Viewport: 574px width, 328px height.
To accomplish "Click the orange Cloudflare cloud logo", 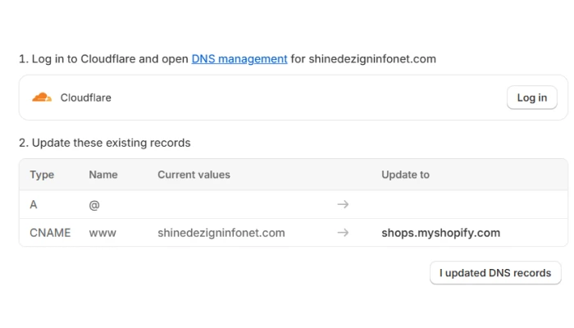I will tap(42, 98).
